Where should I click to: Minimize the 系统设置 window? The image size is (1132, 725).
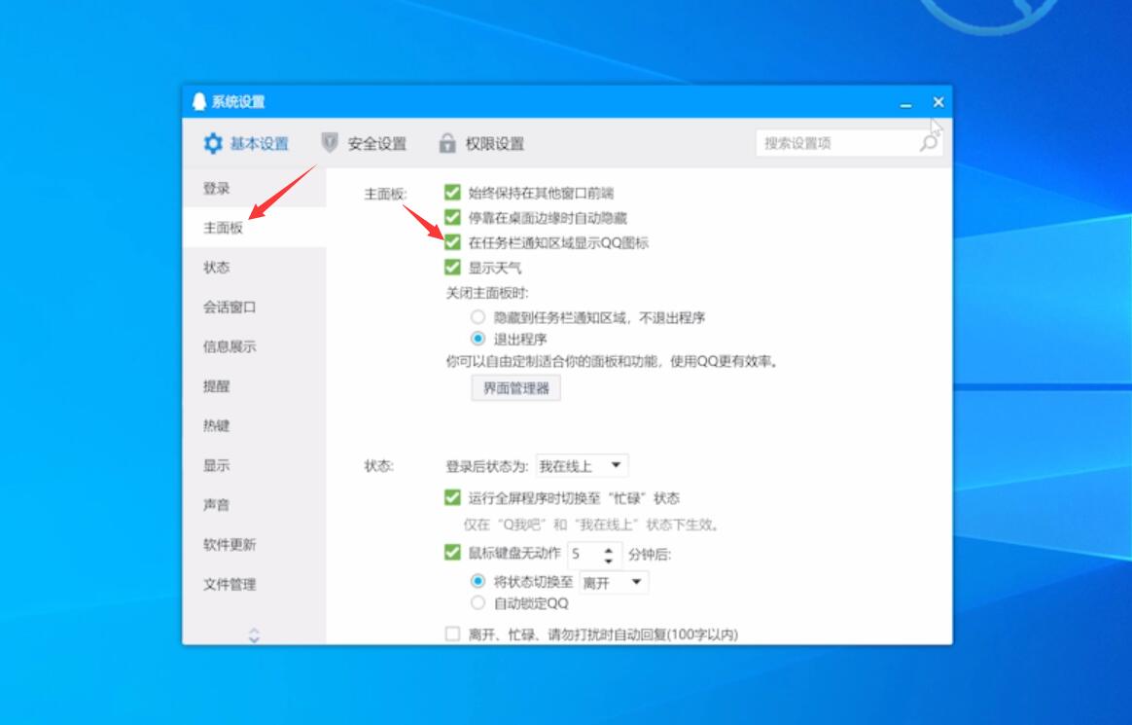906,103
